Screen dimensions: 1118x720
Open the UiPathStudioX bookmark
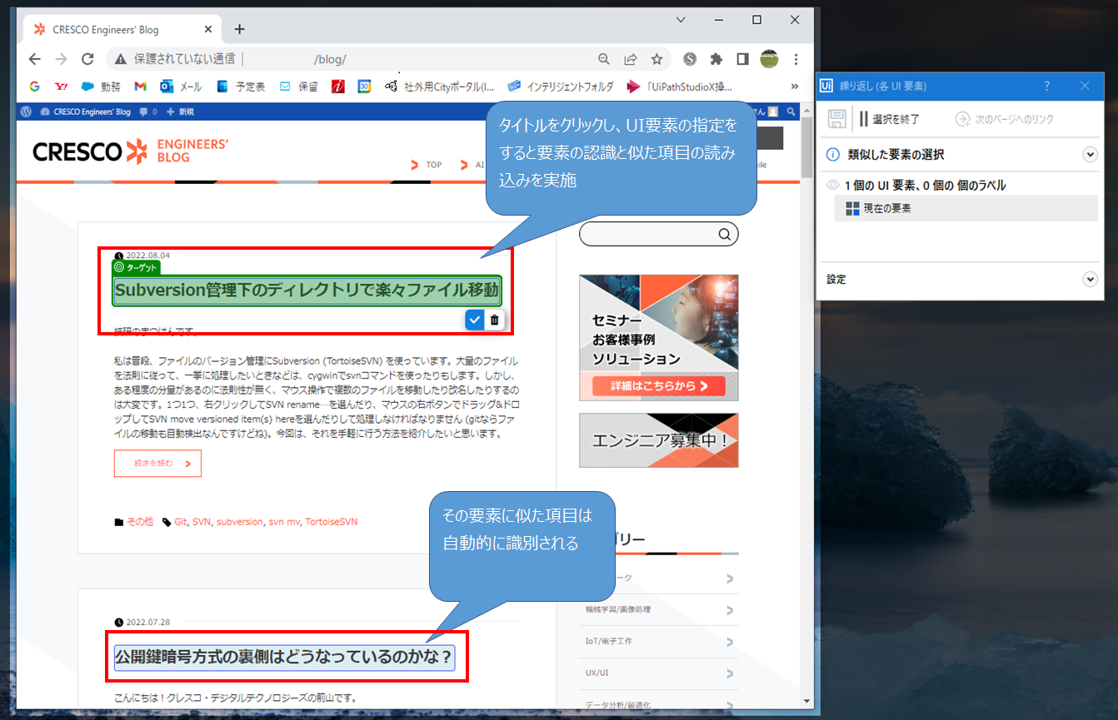coord(680,86)
